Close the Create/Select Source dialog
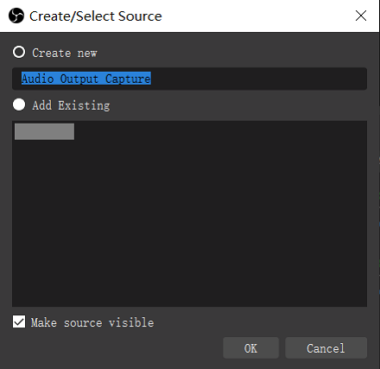This screenshot has height=369, width=380. coord(361,16)
